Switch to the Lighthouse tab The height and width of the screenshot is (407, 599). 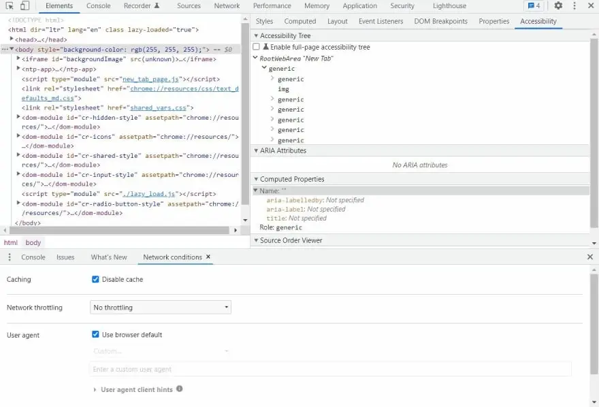coord(450,5)
